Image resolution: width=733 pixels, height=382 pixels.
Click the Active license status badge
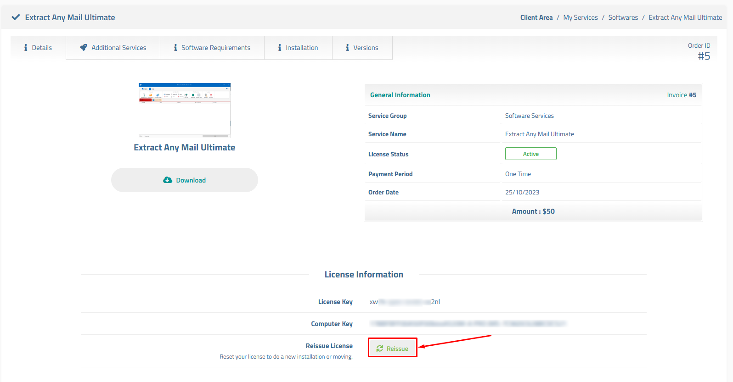tap(531, 154)
